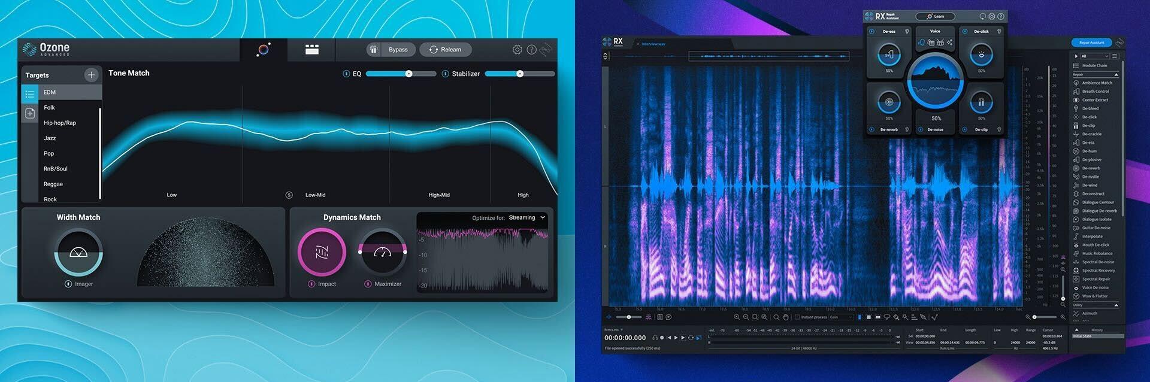Switch to Ozone module chain view icon
1150x382 pixels.
pyautogui.click(x=311, y=50)
